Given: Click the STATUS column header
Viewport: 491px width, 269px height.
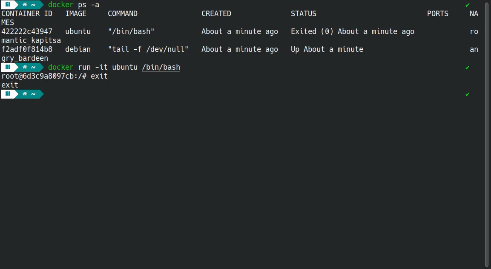Looking at the screenshot, I should [303, 14].
